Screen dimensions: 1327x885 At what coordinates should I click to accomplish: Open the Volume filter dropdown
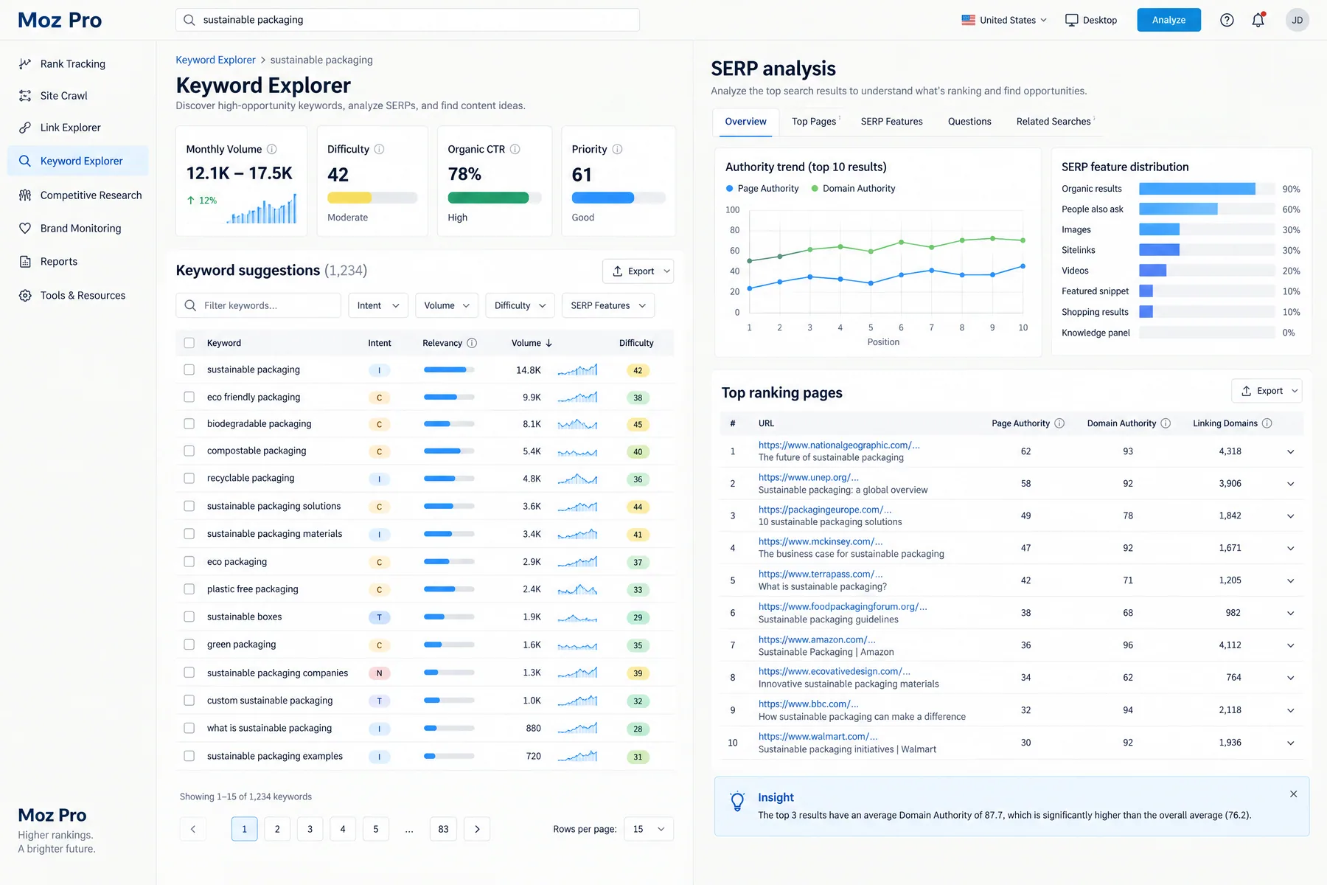[x=447, y=305]
